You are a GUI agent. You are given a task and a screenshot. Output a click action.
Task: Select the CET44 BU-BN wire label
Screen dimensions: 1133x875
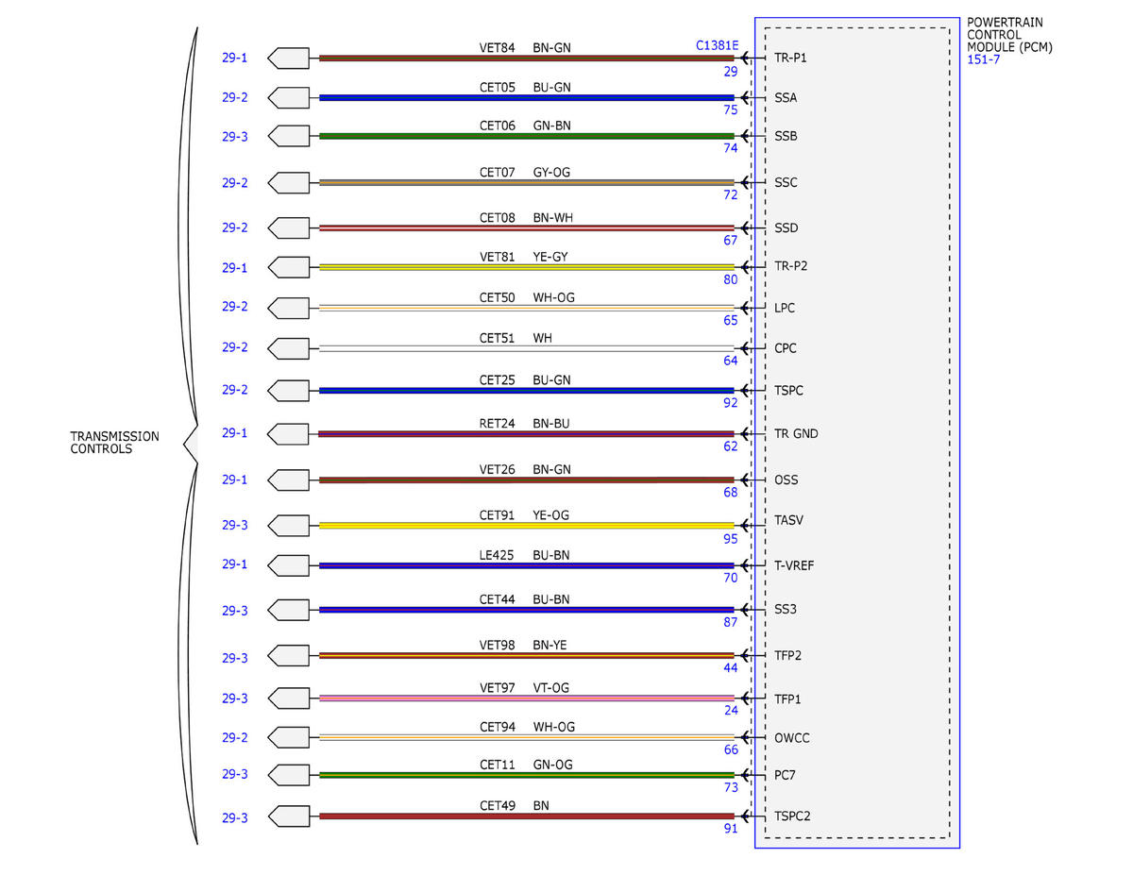[525, 599]
